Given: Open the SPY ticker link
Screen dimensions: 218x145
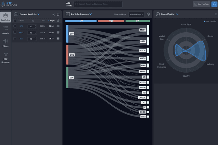Looking at the screenshot, I should pos(21,26).
